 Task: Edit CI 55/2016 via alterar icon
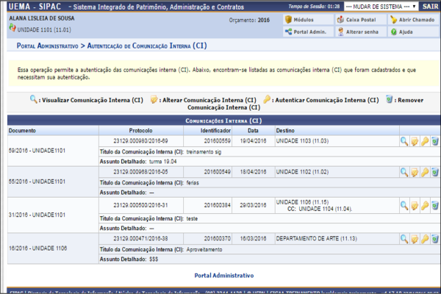tap(415, 172)
